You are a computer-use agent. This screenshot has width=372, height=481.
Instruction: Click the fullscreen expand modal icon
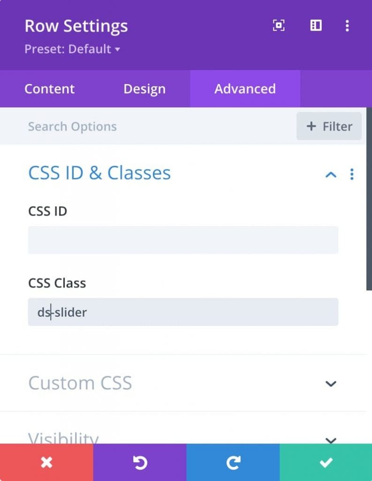click(279, 25)
